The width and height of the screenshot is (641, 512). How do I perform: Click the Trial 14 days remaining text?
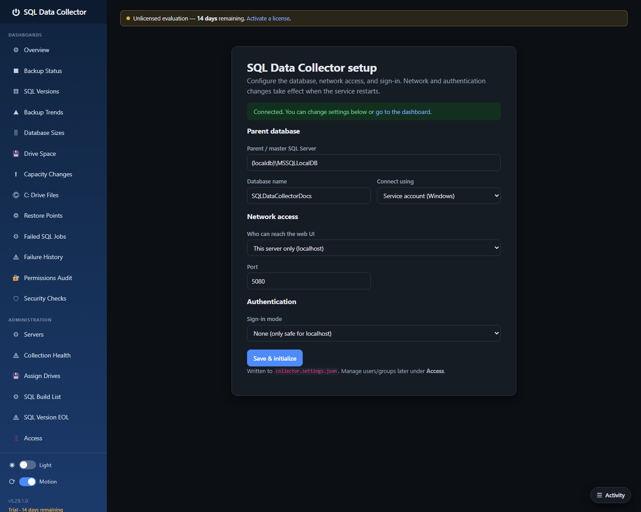[x=36, y=509]
